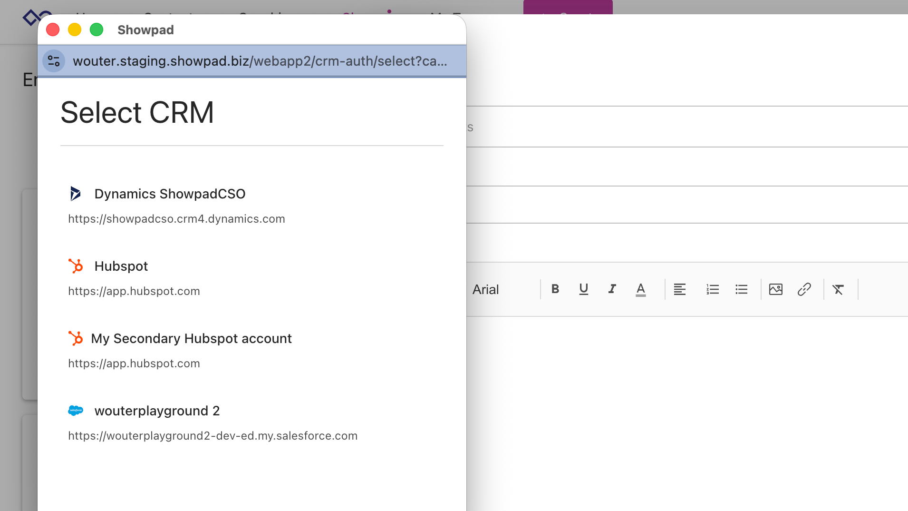Click the Salesforce cloud logo icon
Viewport: 908px width, 511px height.
pos(76,411)
